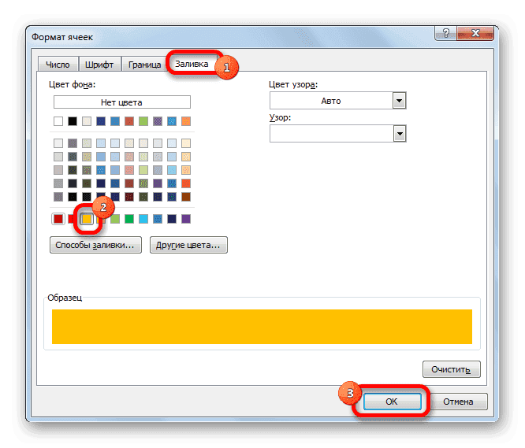Open Другие цвета color picker
This screenshot has height=448, width=525.
point(188,245)
